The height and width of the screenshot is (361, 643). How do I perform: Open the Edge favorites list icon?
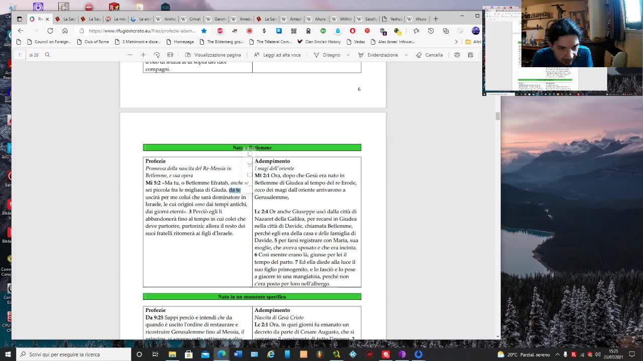416,31
